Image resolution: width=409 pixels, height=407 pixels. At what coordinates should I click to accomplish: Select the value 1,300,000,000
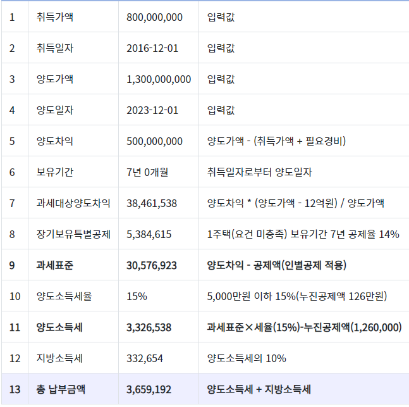click(159, 79)
